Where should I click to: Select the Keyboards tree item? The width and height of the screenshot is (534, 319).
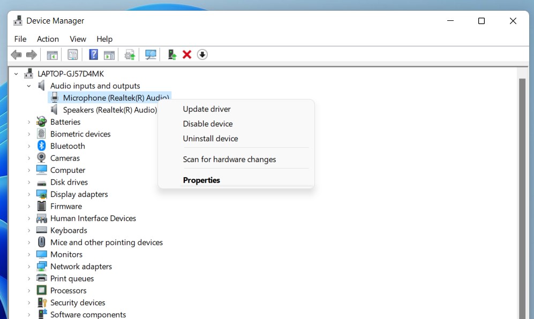click(x=69, y=230)
